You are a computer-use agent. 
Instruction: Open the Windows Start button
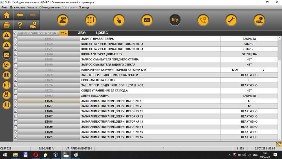coord(5,155)
